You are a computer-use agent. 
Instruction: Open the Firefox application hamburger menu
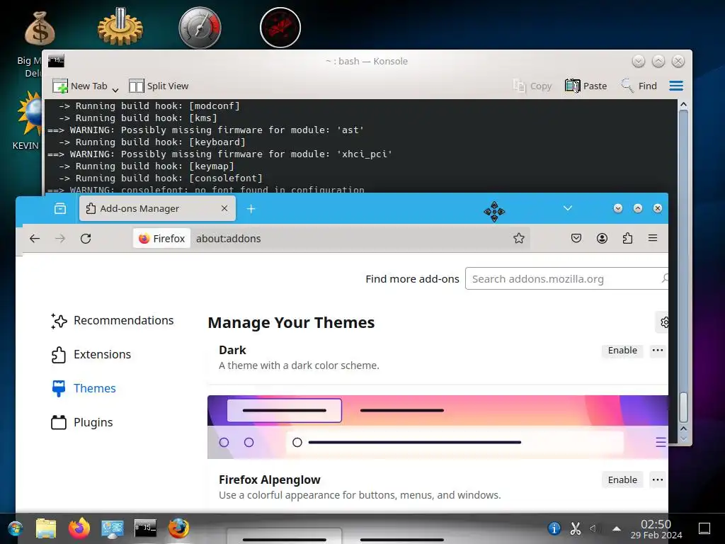pos(653,238)
